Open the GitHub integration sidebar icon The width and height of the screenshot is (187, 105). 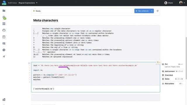4,30
